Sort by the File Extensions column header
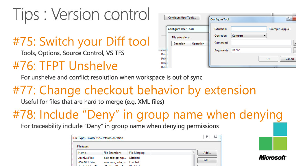 tap(115, 153)
